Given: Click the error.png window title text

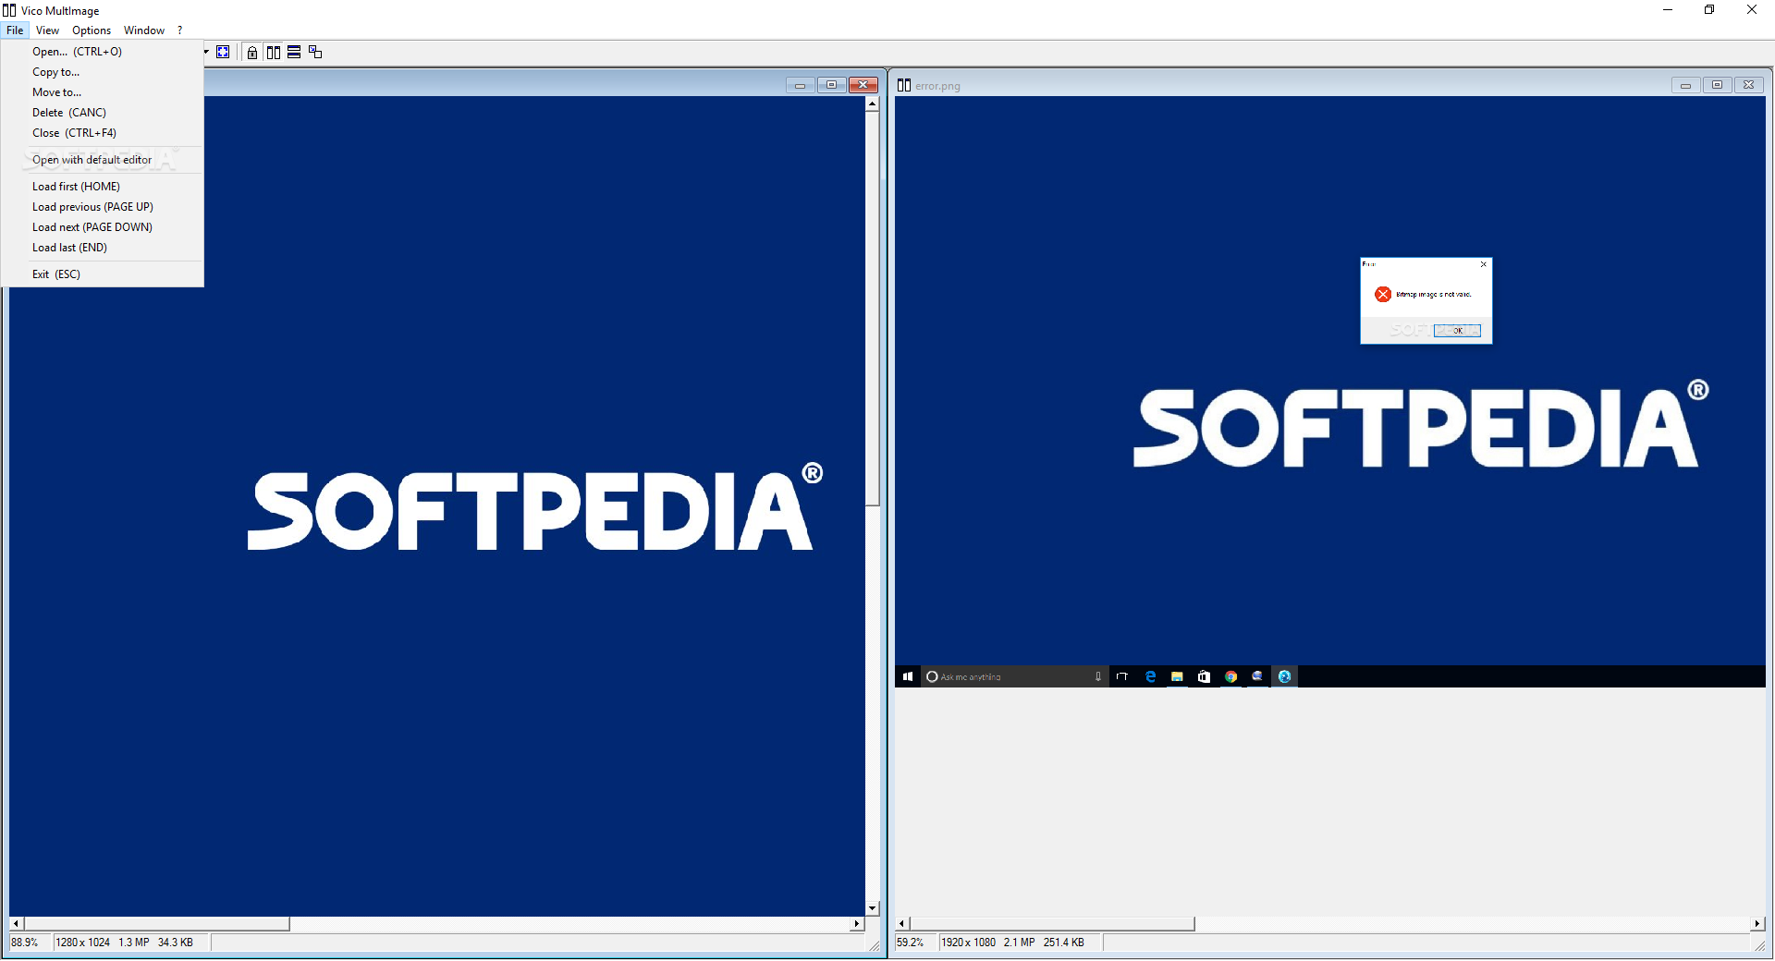Looking at the screenshot, I should click(937, 86).
